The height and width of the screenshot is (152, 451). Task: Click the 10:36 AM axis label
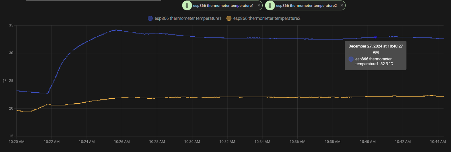297,142
